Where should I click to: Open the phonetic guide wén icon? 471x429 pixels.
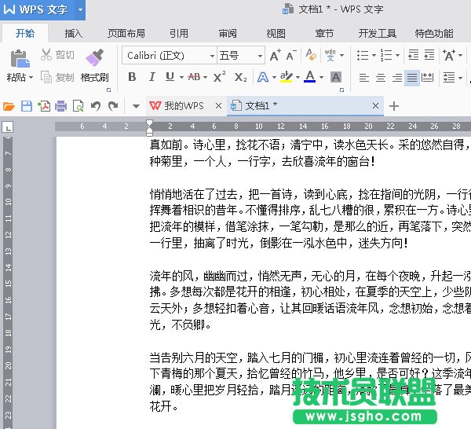click(x=330, y=55)
